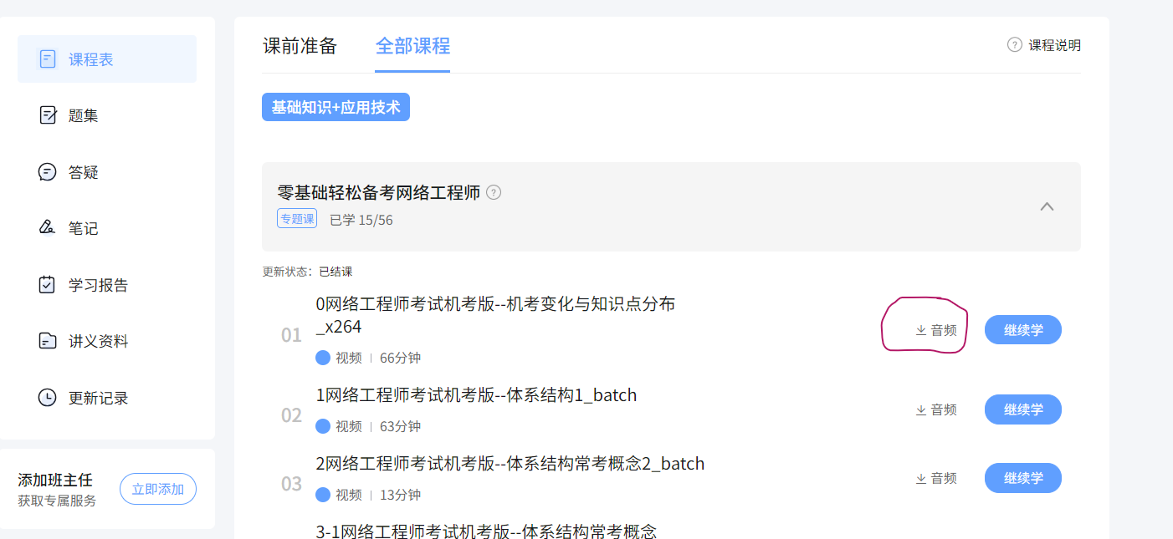Click 继续学 for lesson 02
Image resolution: width=1173 pixels, height=539 pixels.
[x=1023, y=409]
